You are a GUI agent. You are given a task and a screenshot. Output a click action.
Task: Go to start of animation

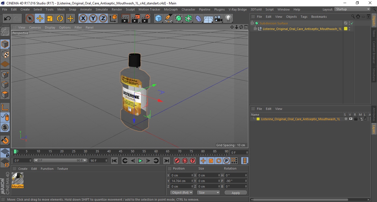pyautogui.click(x=114, y=161)
